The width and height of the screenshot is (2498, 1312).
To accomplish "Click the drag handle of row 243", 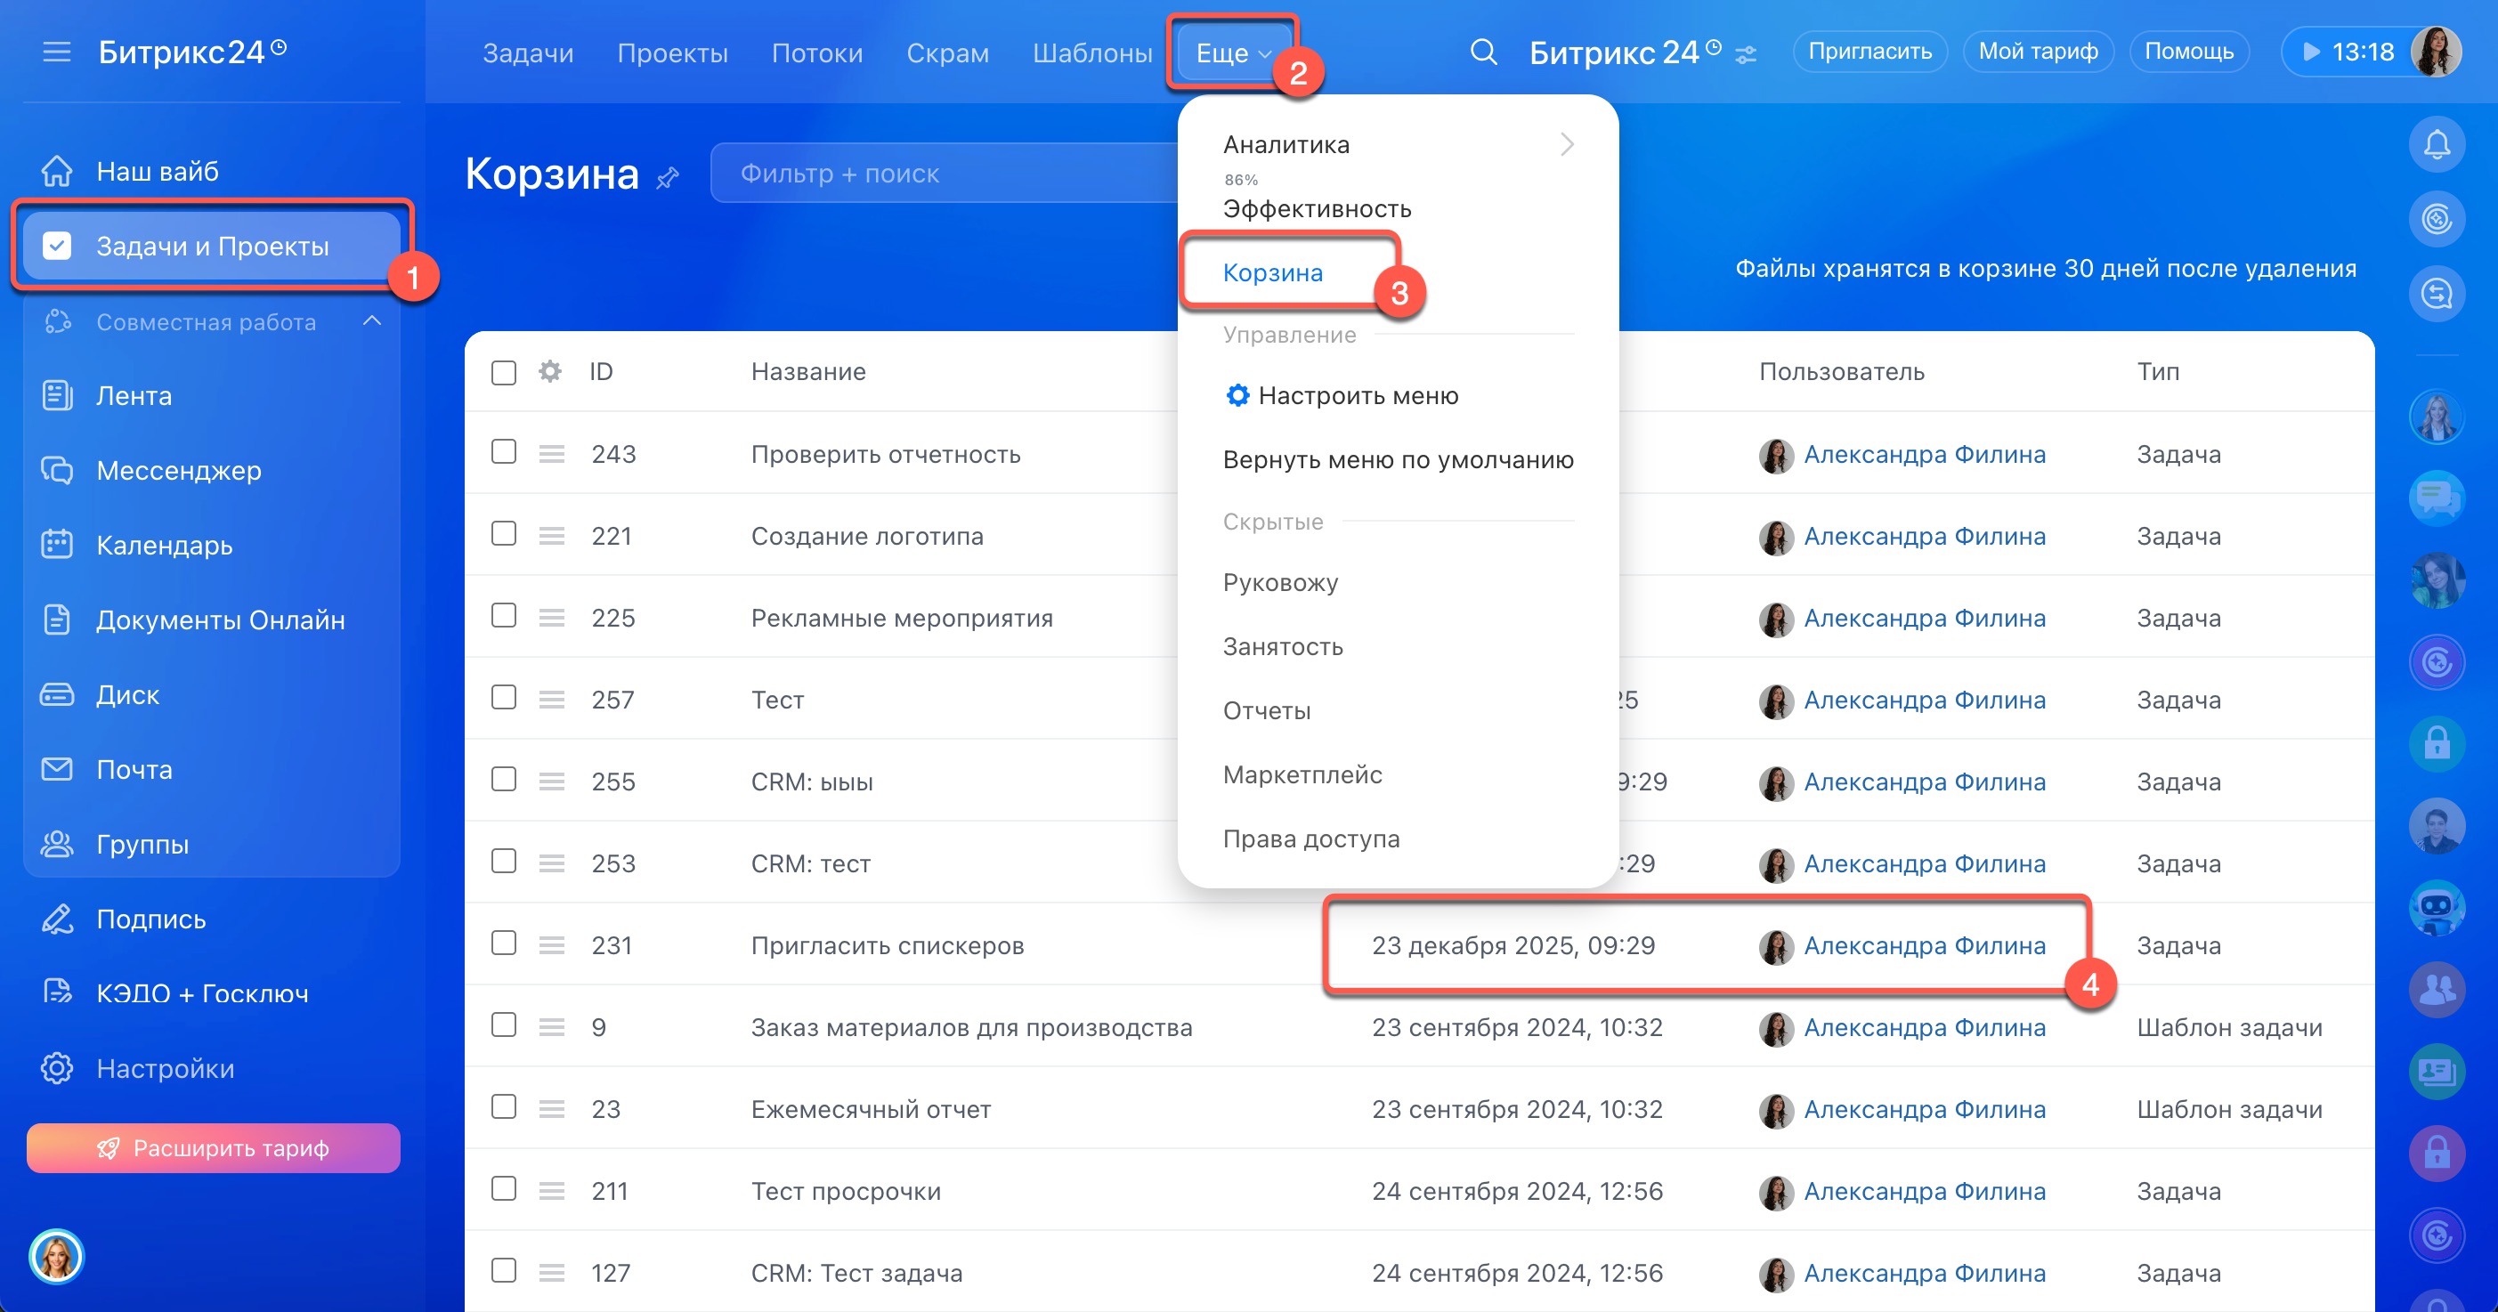I will pos(552,454).
